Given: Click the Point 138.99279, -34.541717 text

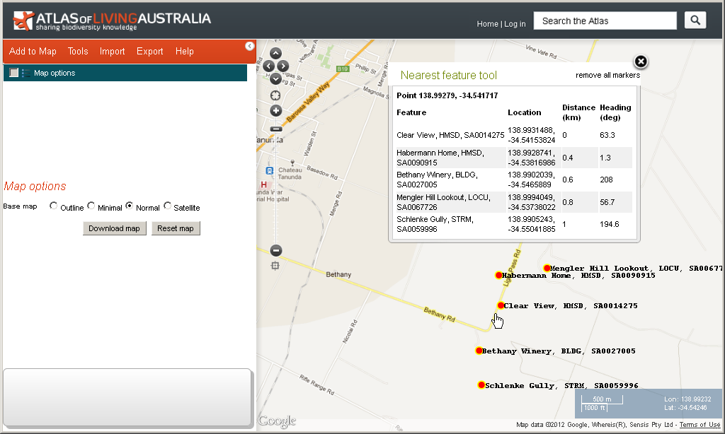Looking at the screenshot, I should click(447, 95).
